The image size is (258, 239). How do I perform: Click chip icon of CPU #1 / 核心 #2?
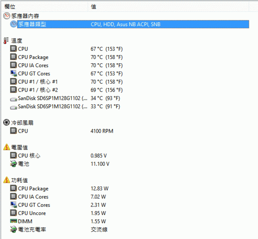pyautogui.click(x=13, y=90)
